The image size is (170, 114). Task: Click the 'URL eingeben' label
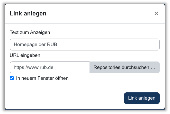pos(25,55)
